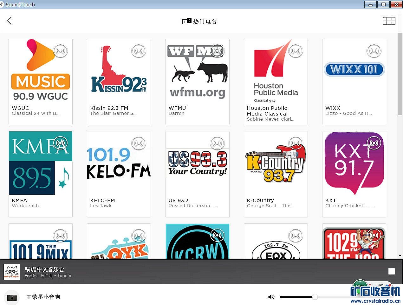Click the now playing title 喵虎中文音乐台
Screen dimensions: 403x305
pyautogui.click(x=45, y=269)
